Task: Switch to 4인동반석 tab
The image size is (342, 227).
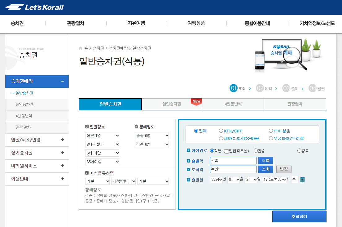Action: pyautogui.click(x=233, y=104)
